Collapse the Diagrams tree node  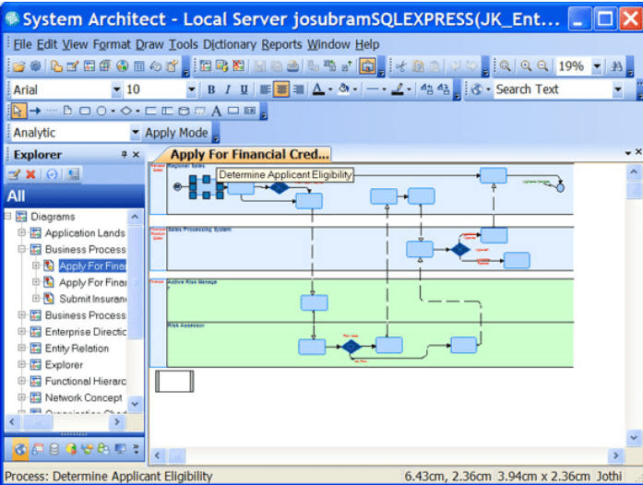(7, 216)
